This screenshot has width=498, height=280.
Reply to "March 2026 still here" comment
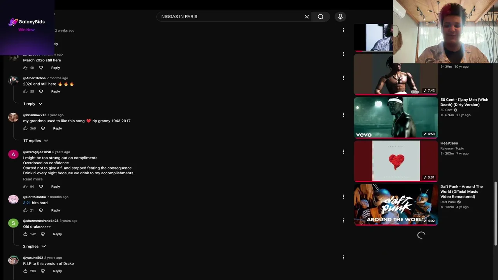(x=56, y=68)
